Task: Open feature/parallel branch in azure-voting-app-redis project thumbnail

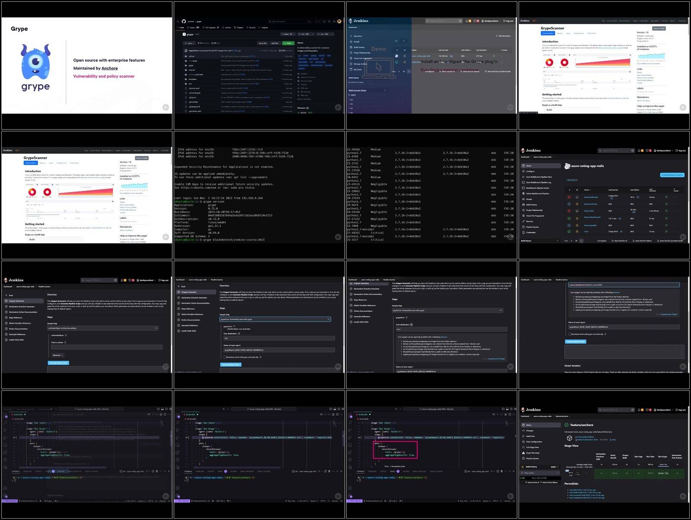Action: 590,225
